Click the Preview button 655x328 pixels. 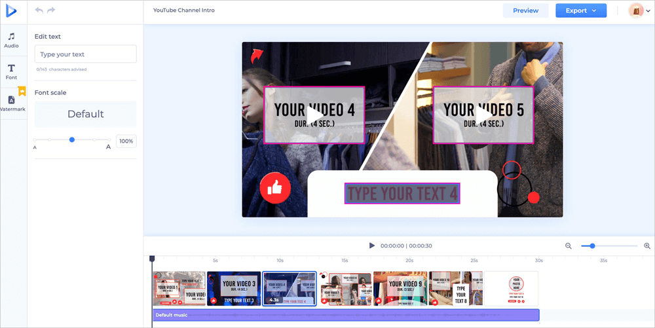pyautogui.click(x=525, y=10)
